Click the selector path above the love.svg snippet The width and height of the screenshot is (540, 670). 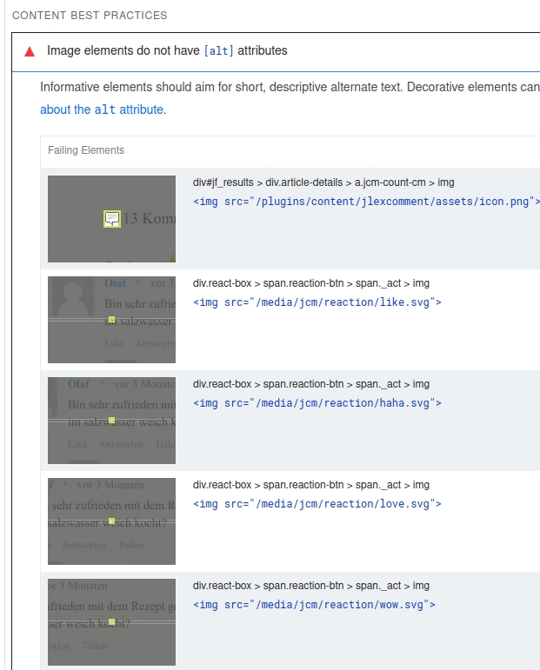coord(310,485)
